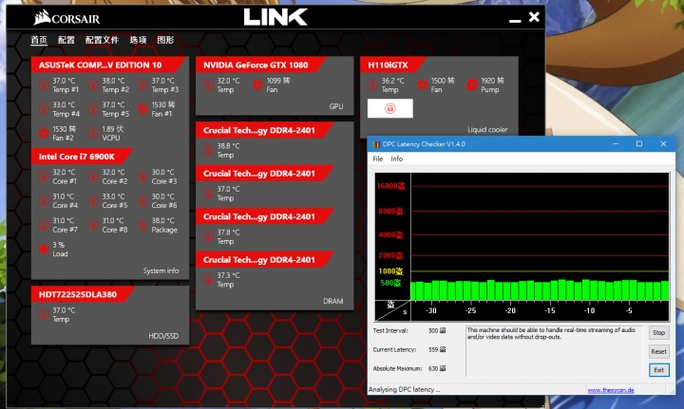
Task: Select the Fan #2 fan icon
Action: coord(44,133)
